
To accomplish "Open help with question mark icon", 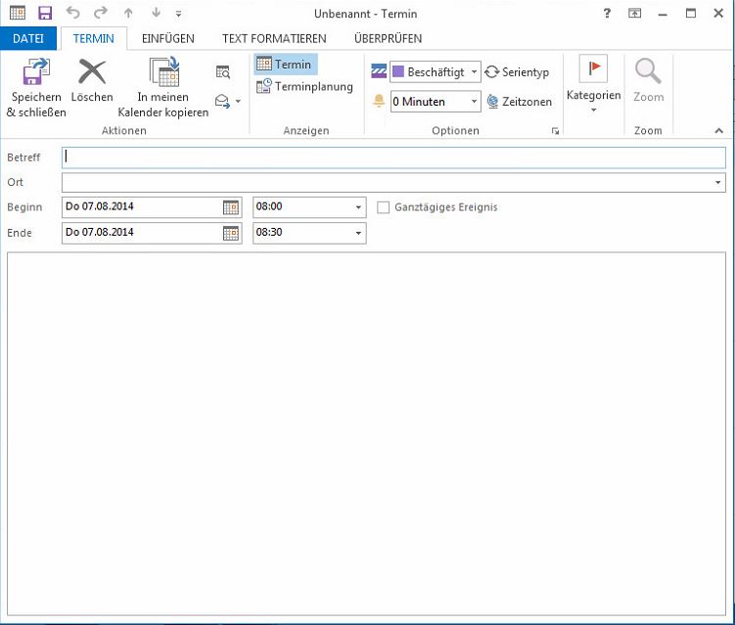I will coord(607,13).
